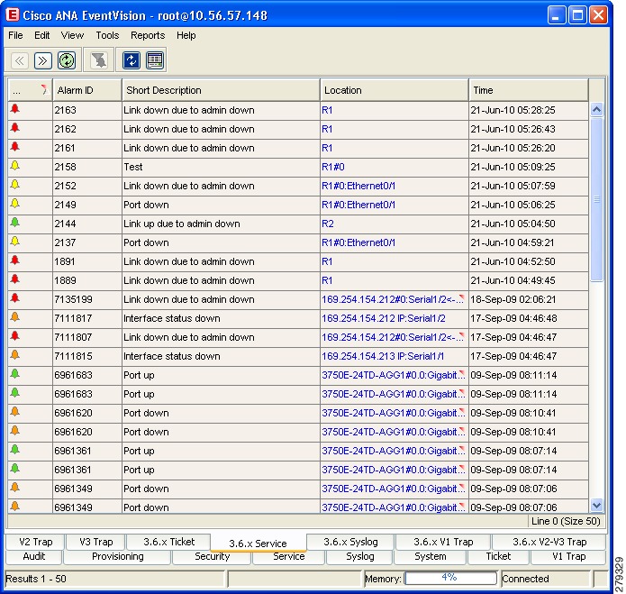
Task: Open the Reports menu
Action: 148,35
